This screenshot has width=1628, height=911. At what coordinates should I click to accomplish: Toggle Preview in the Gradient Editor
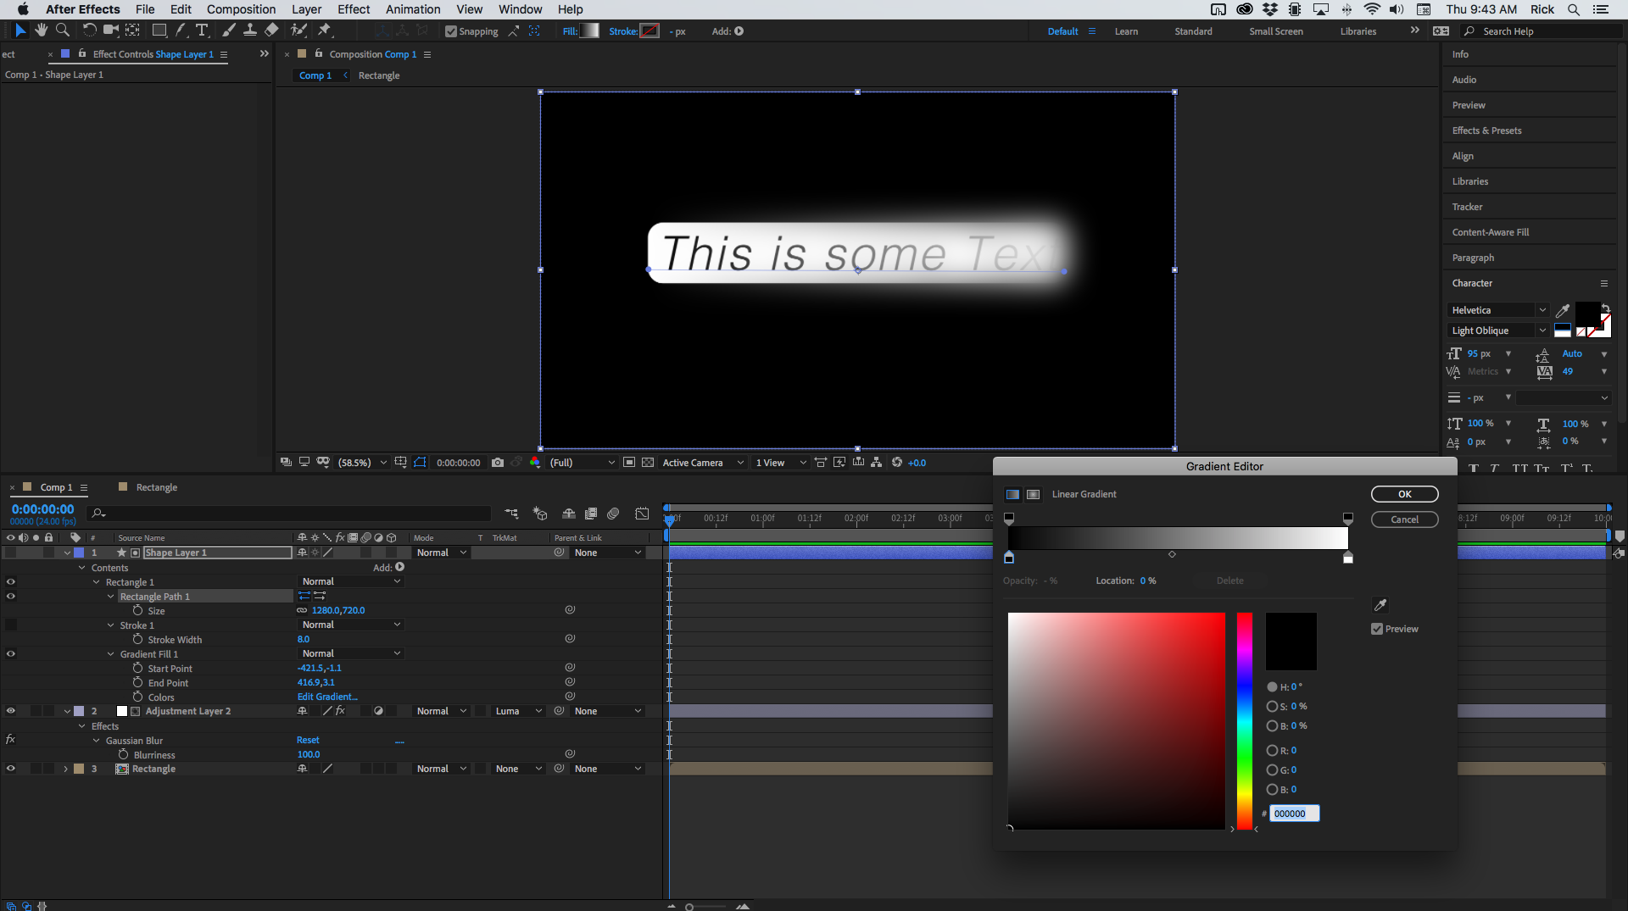pos(1377,629)
